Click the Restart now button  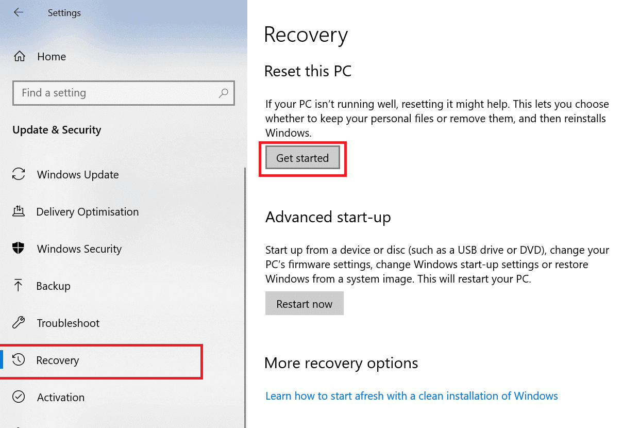point(304,304)
